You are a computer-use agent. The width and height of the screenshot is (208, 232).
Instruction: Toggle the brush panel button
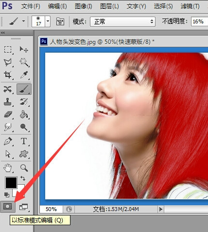point(60,21)
